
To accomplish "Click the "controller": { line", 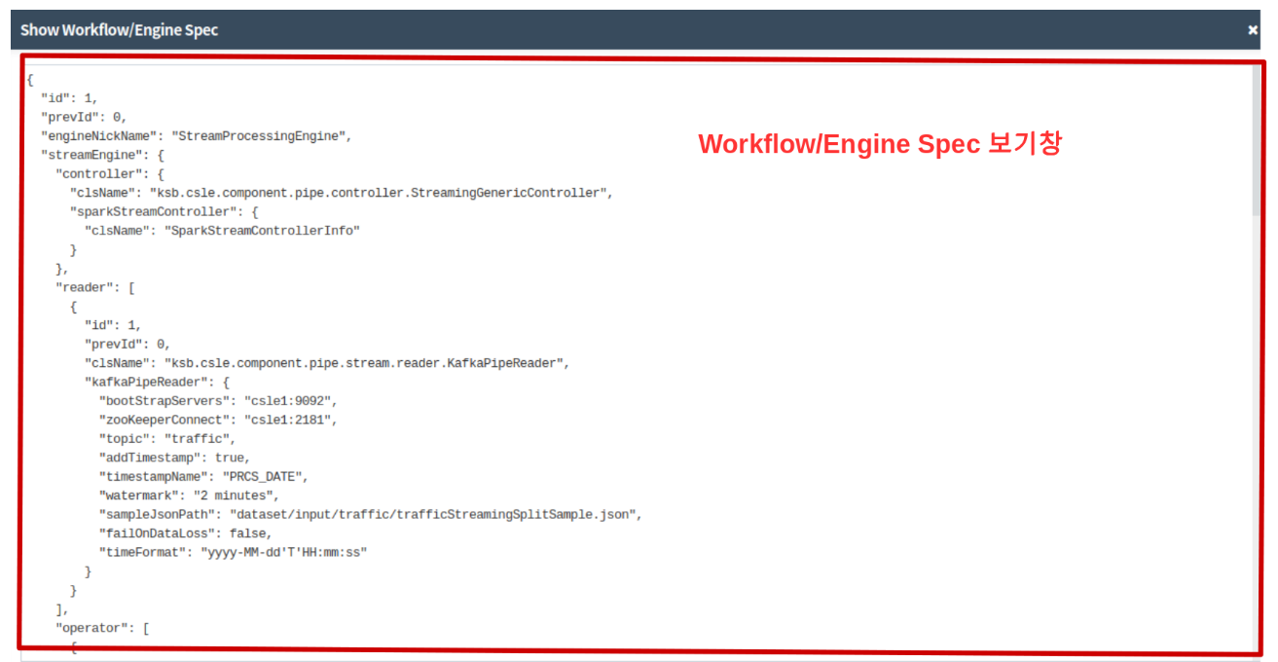I will click(110, 174).
